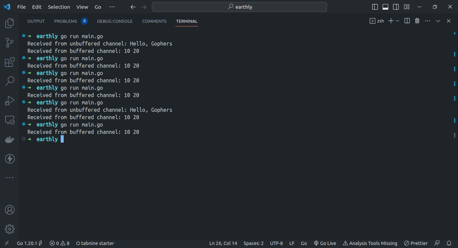
Task: Toggle the bottom panel layout button
Action: point(386,7)
